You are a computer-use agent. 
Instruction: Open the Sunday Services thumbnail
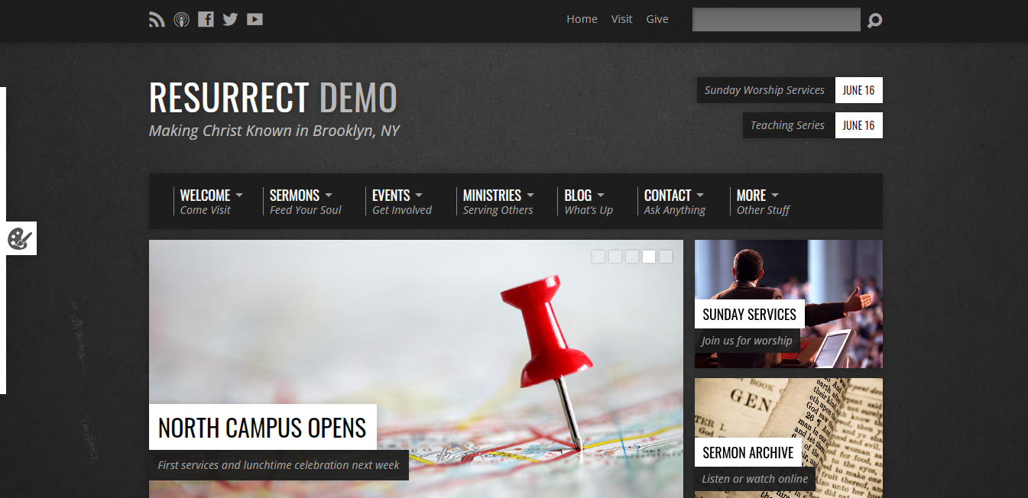(x=788, y=304)
